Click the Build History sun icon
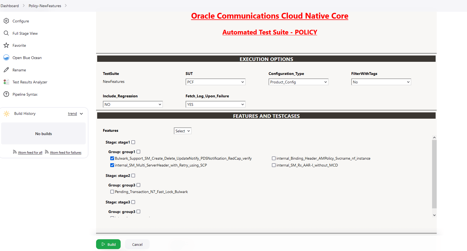467x251 pixels. (x=7, y=114)
